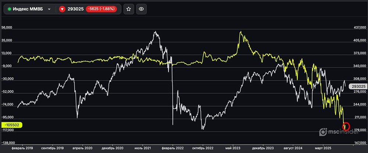Screen dimensions: 368x153
Task: Add chart to favorites with star icon
Action: click(128, 9)
